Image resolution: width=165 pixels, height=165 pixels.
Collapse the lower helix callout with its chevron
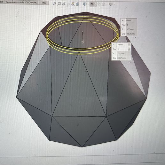(130, 62)
